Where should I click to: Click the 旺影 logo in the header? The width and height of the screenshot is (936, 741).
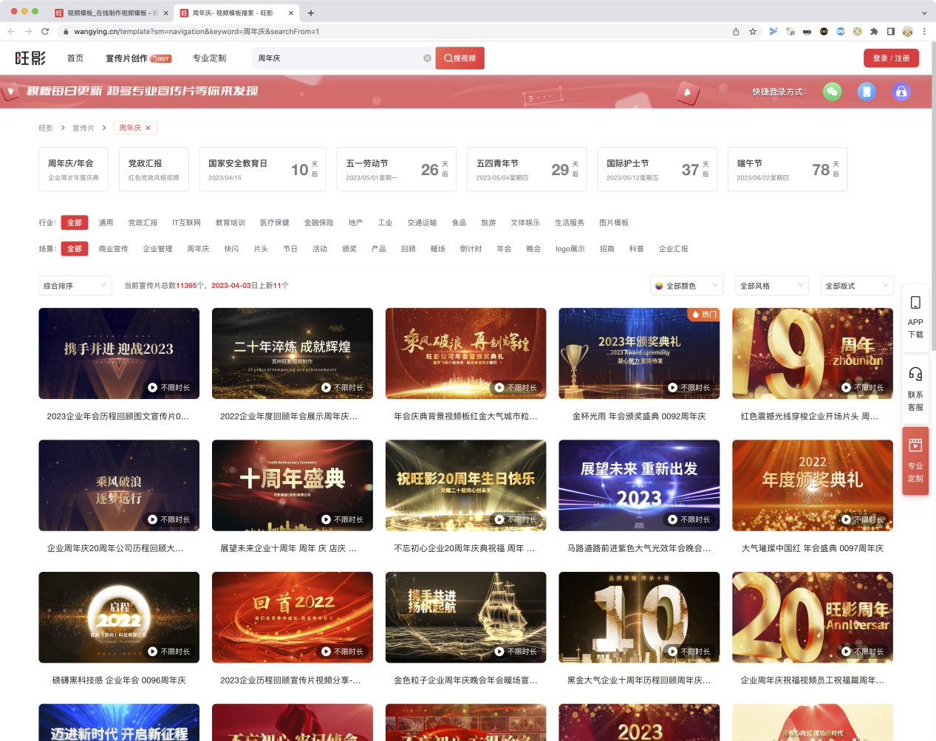pyautogui.click(x=29, y=58)
